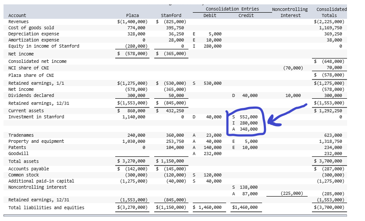Click Consolidated net income label

point(38,61)
